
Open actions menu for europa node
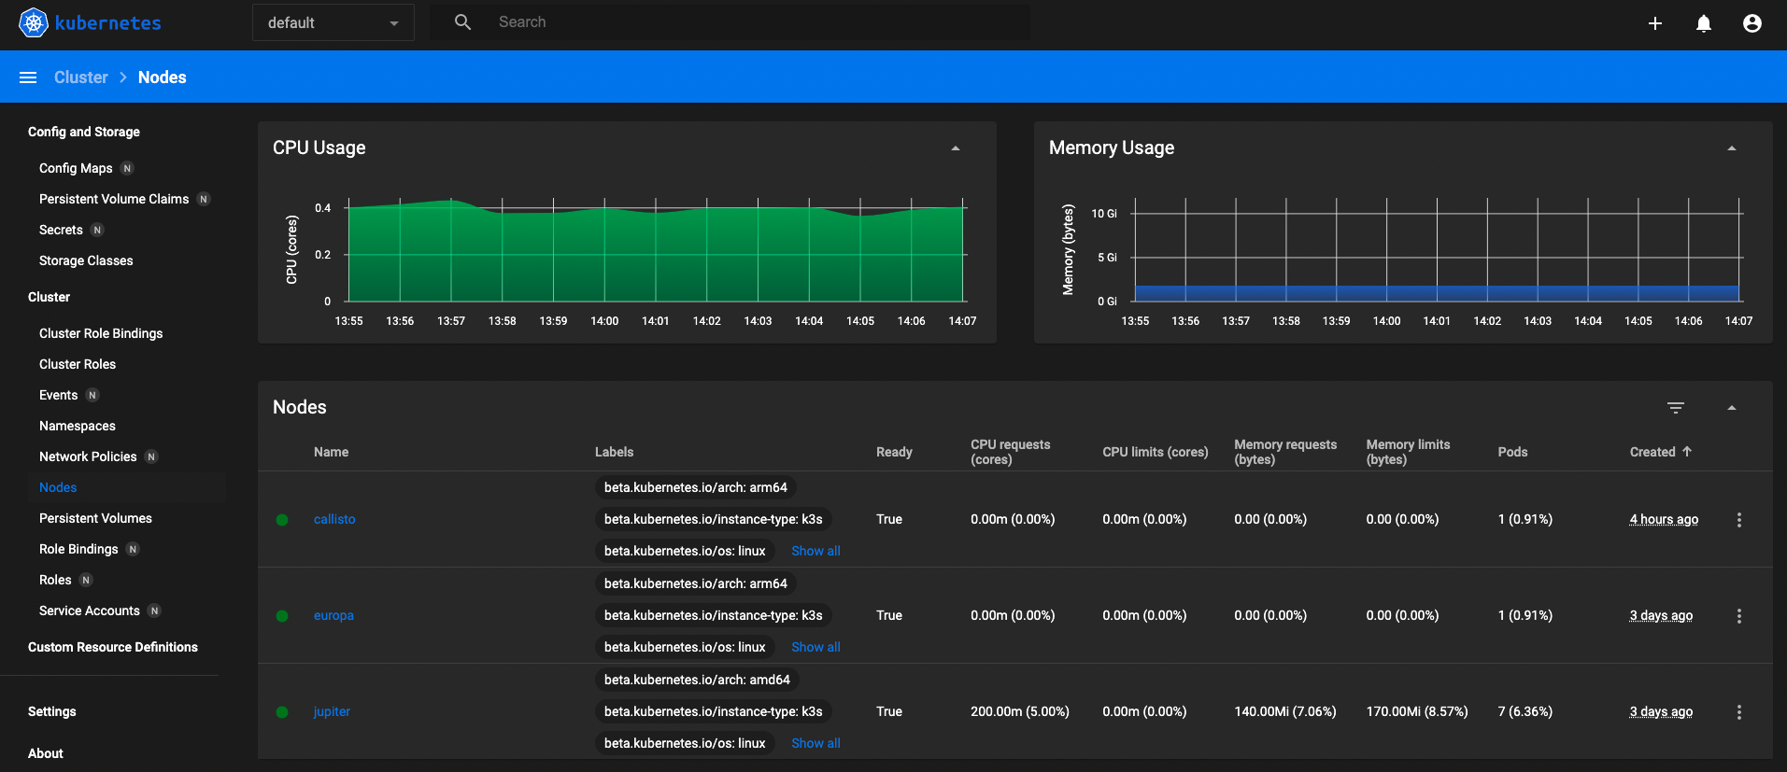[1739, 616]
